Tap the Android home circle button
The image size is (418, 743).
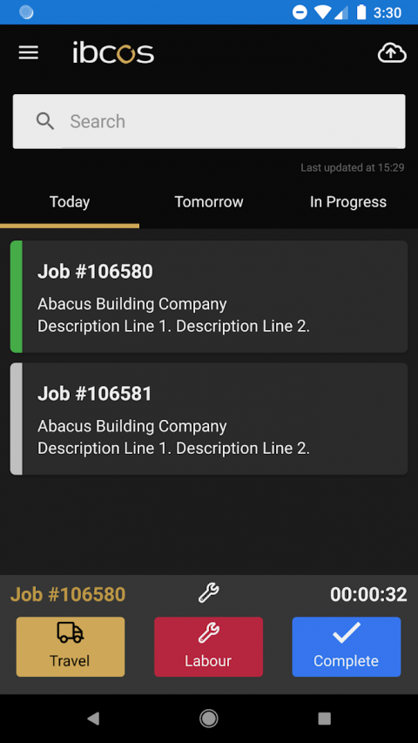[208, 719]
